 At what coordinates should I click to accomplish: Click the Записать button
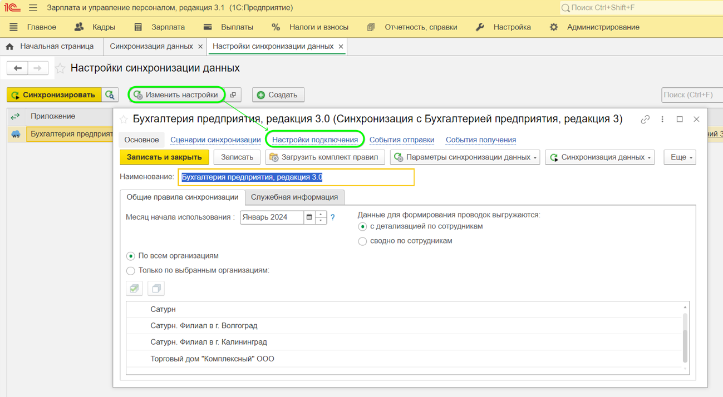(237, 157)
